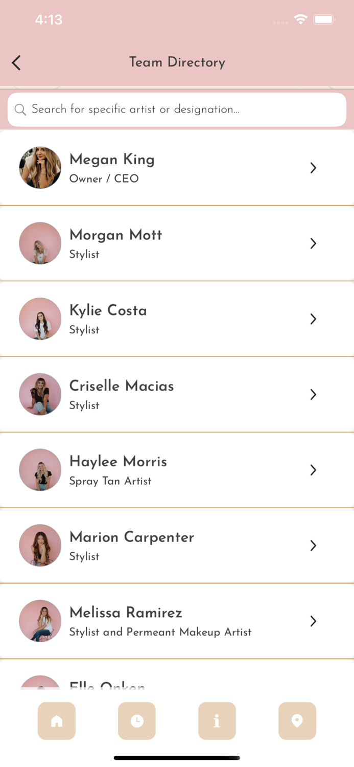Select Criselle Macias name

tap(122, 386)
